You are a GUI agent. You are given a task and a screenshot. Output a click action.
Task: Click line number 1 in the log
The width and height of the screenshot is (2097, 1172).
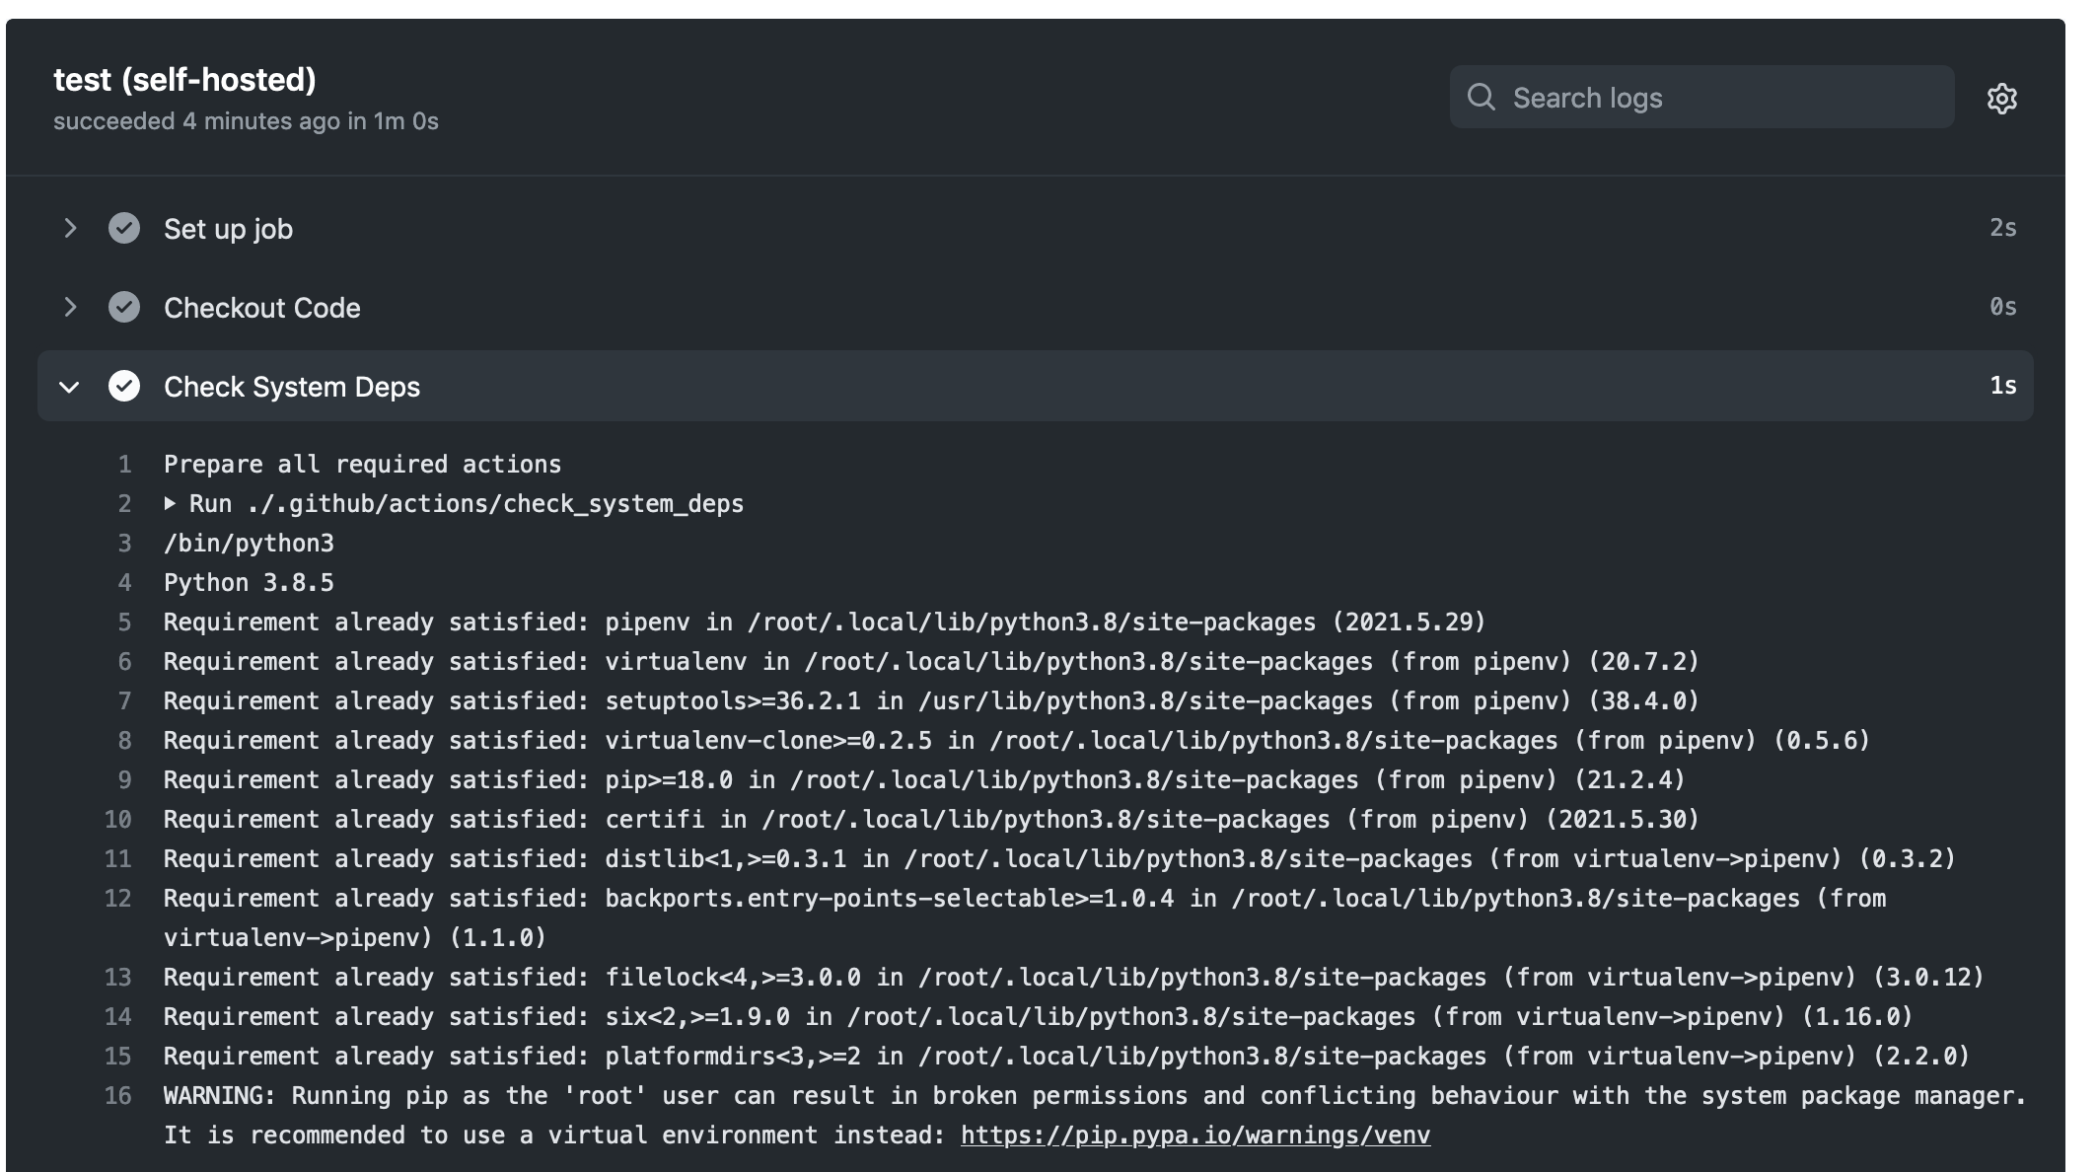tap(124, 465)
